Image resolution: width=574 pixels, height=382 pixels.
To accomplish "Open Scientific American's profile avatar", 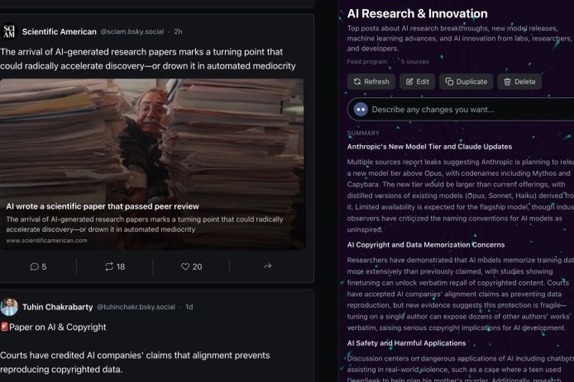I will click(x=9, y=32).
